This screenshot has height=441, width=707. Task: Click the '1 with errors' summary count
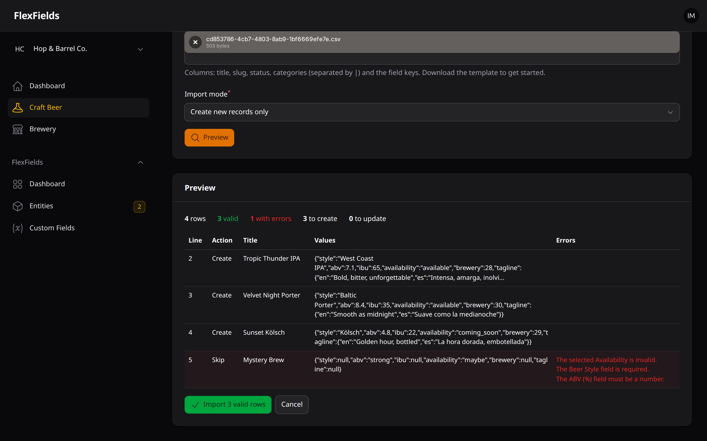click(x=271, y=219)
